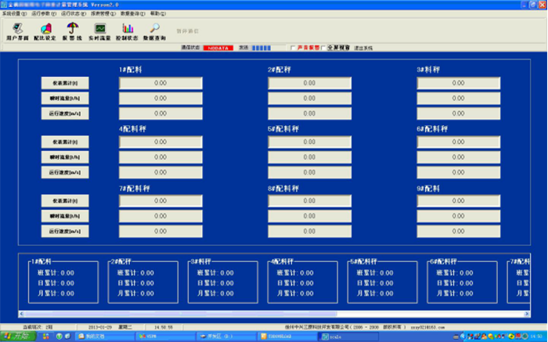Click the 用户界面 toolbar icon
548x342 pixels.
[17, 31]
